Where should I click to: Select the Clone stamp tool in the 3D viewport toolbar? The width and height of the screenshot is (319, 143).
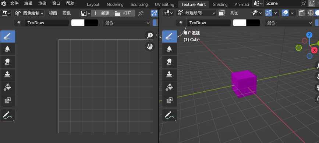[170, 75]
